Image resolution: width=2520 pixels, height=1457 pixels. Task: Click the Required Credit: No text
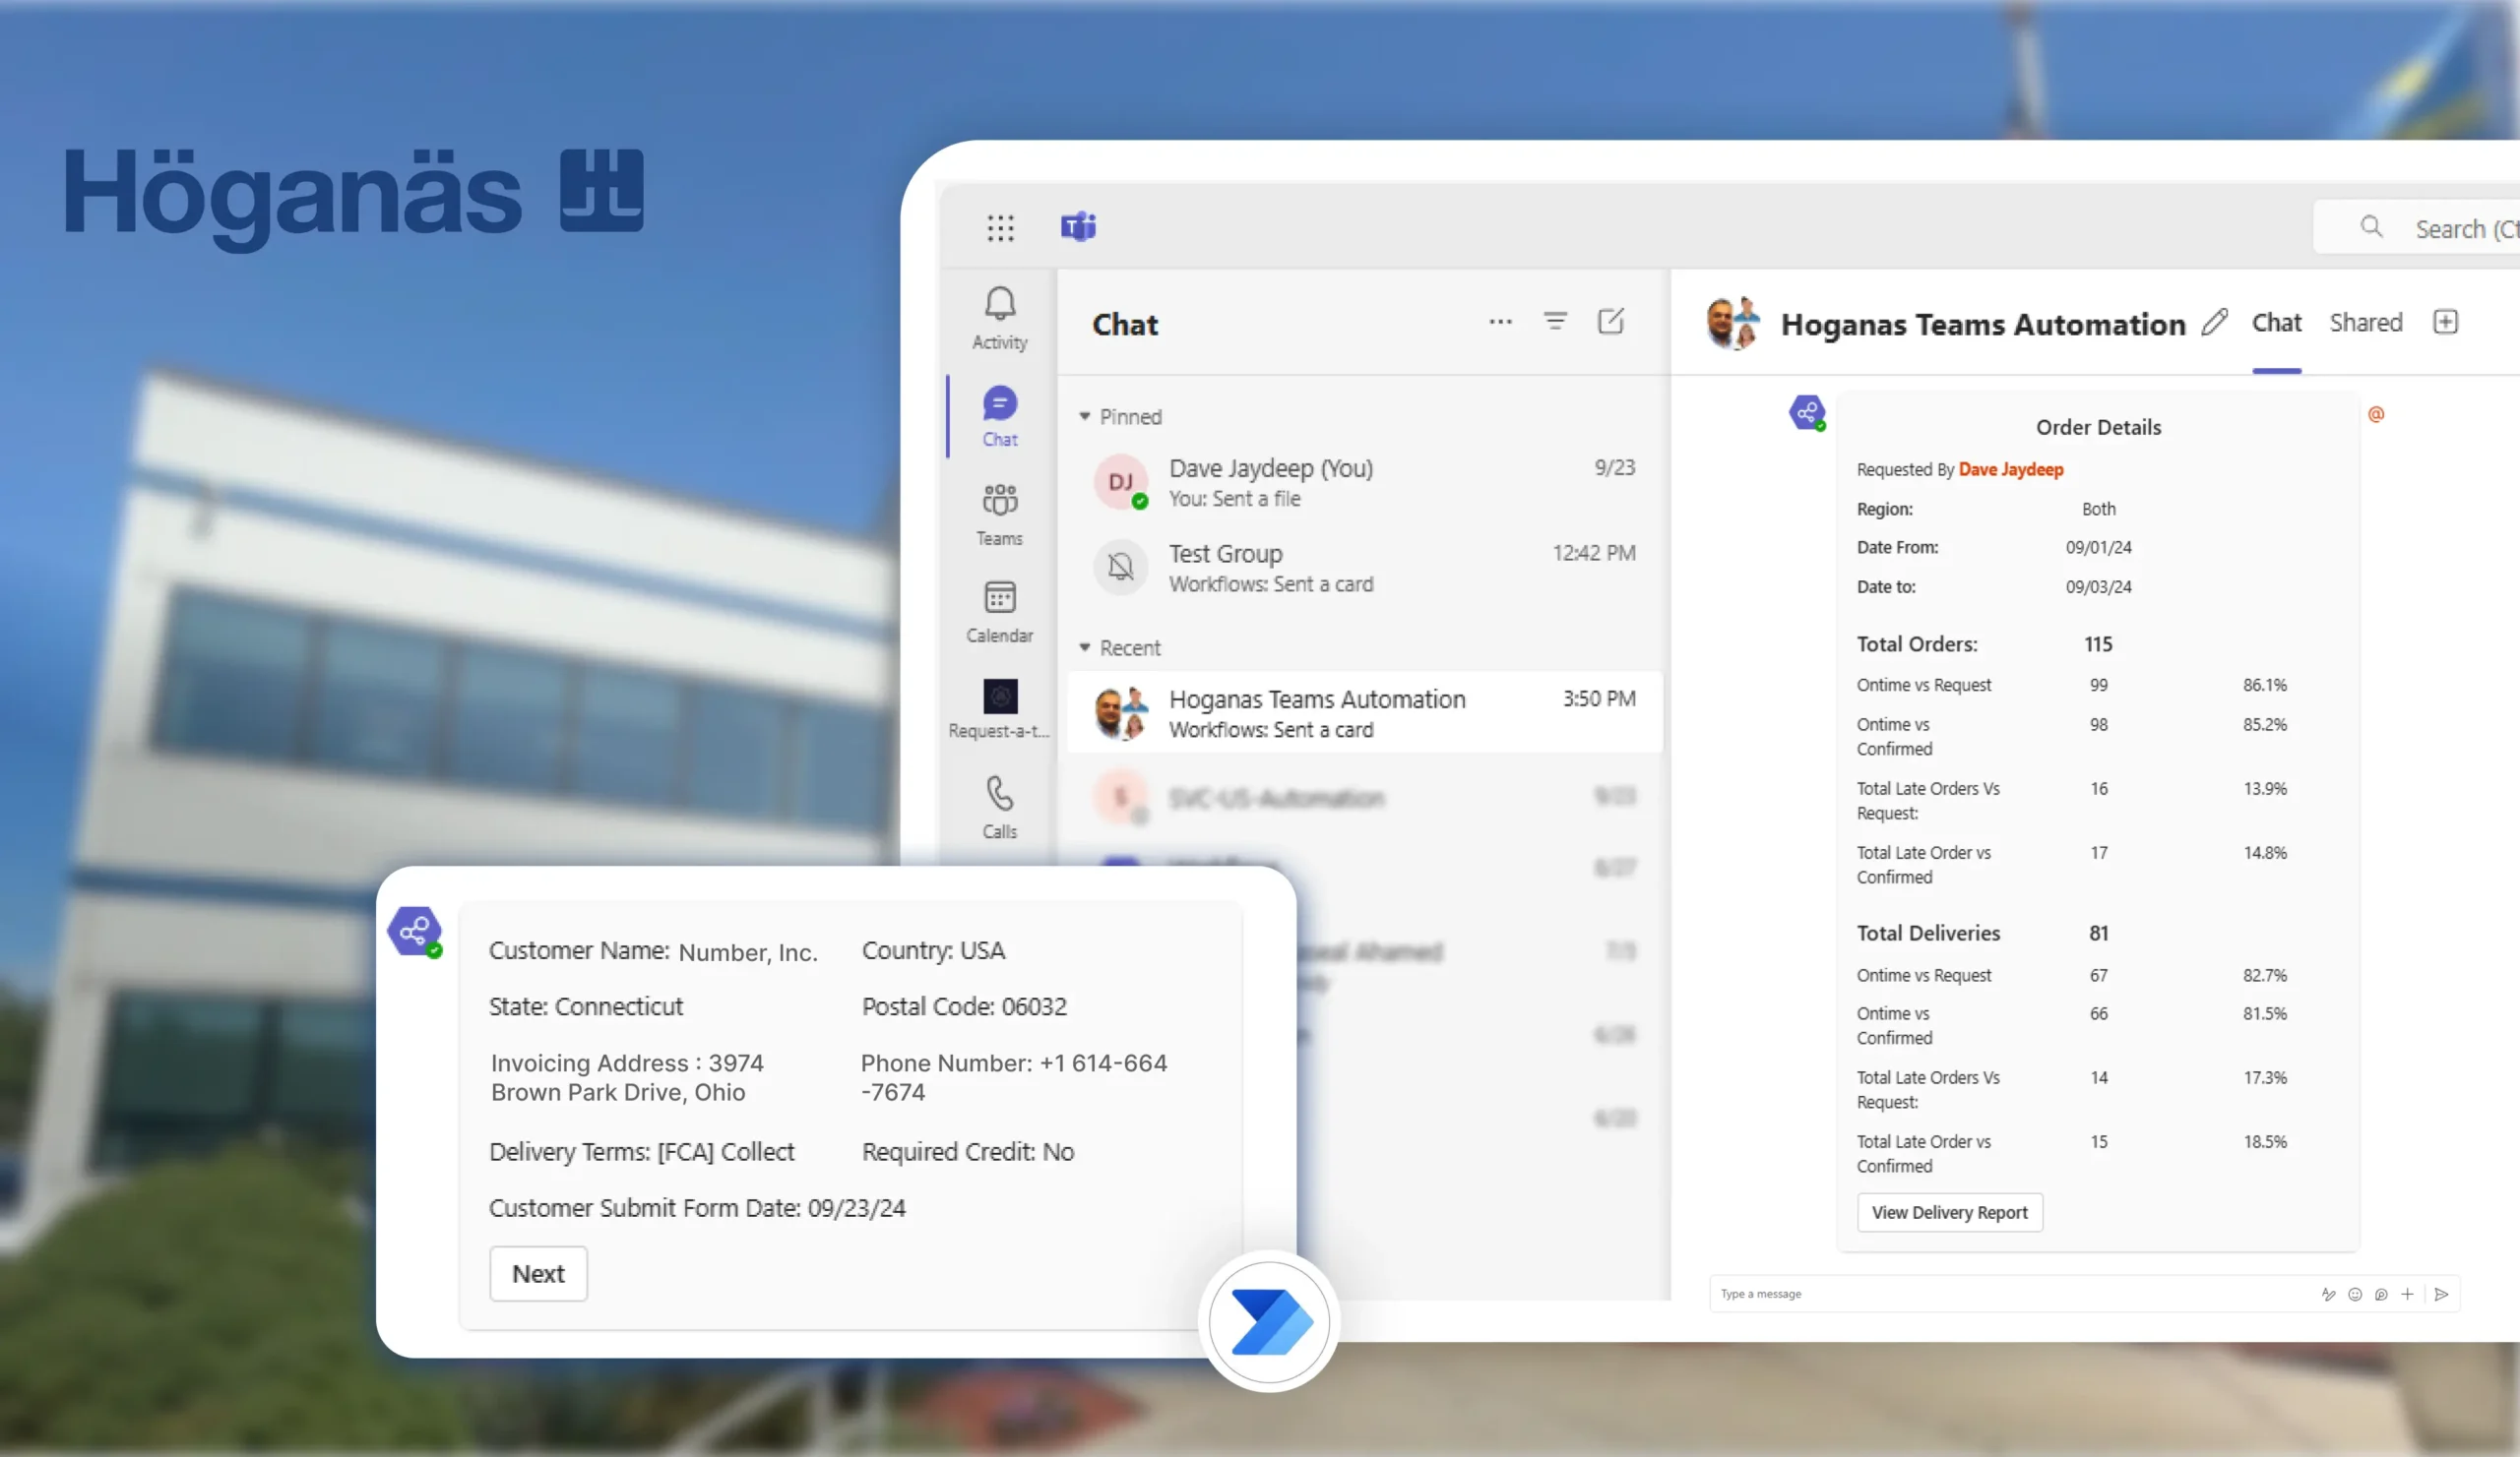(x=967, y=1152)
